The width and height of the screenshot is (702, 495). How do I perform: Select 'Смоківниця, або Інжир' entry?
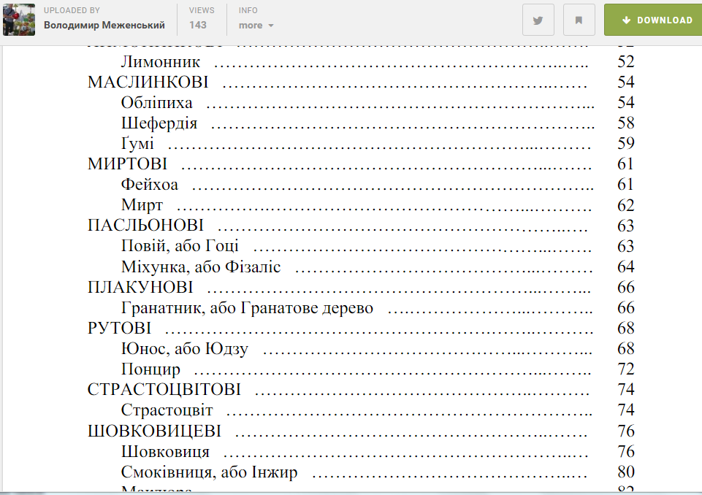pos(210,472)
